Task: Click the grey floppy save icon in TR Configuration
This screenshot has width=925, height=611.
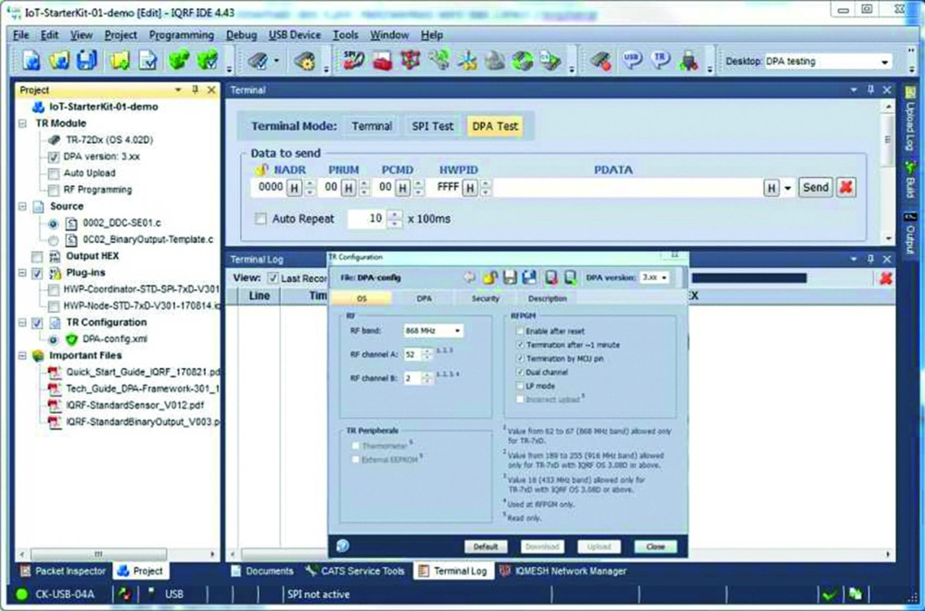Action: 509,277
